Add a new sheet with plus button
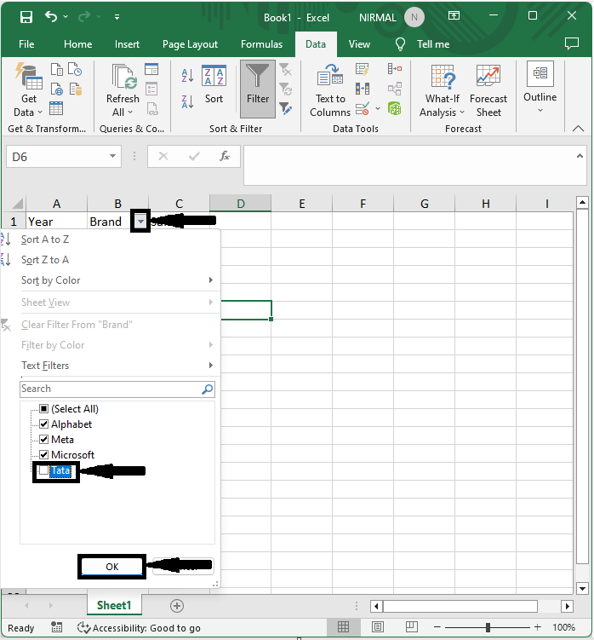 177,606
